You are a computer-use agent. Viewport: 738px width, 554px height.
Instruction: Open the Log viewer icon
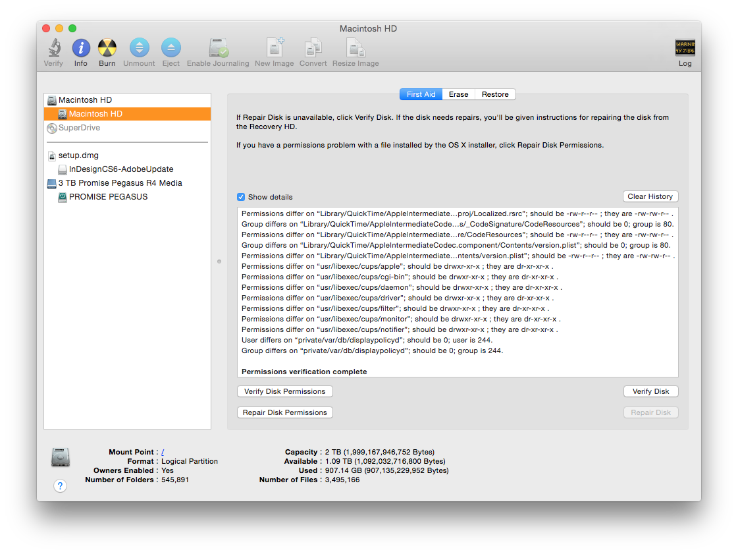tap(685, 47)
